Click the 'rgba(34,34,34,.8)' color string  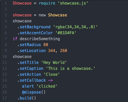tap(75, 27)
